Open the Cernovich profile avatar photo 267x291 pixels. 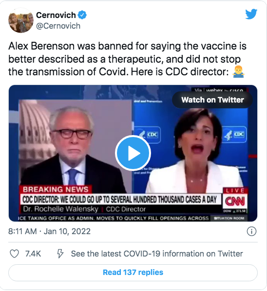pyautogui.click(x=20, y=20)
